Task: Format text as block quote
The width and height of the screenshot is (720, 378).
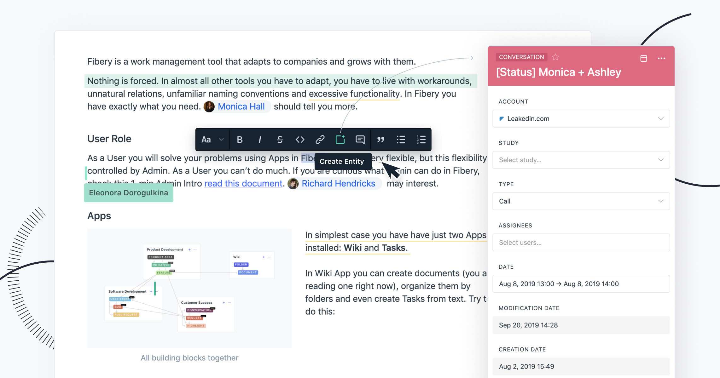Action: [381, 140]
